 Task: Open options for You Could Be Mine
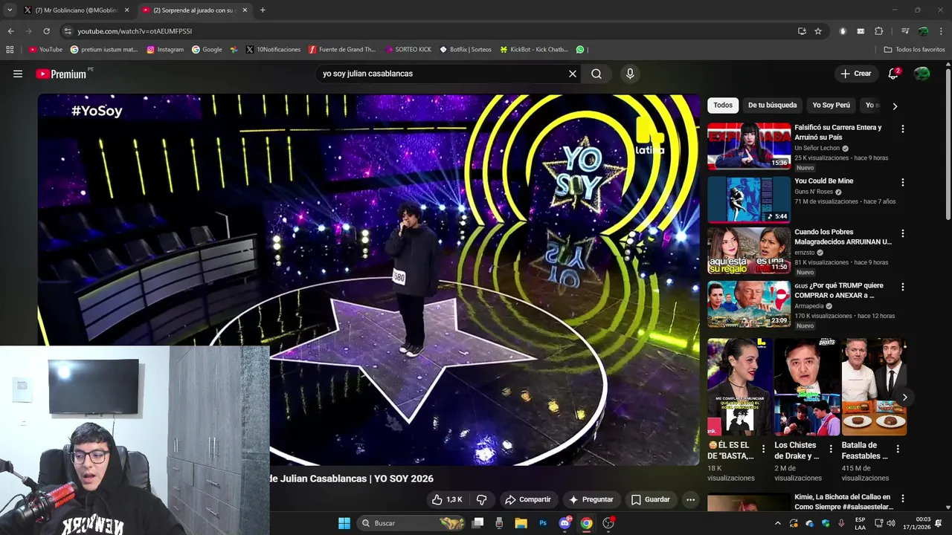point(903,182)
